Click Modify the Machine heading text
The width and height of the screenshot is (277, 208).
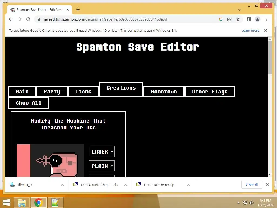click(x=68, y=124)
